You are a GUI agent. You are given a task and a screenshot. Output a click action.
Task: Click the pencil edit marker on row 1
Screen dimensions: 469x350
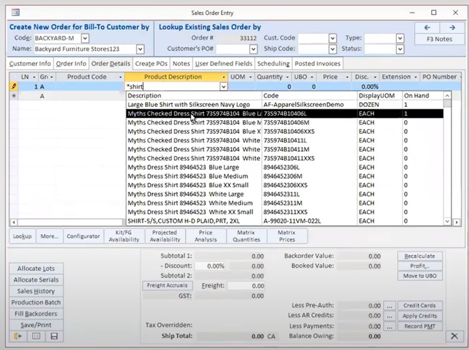(14, 87)
